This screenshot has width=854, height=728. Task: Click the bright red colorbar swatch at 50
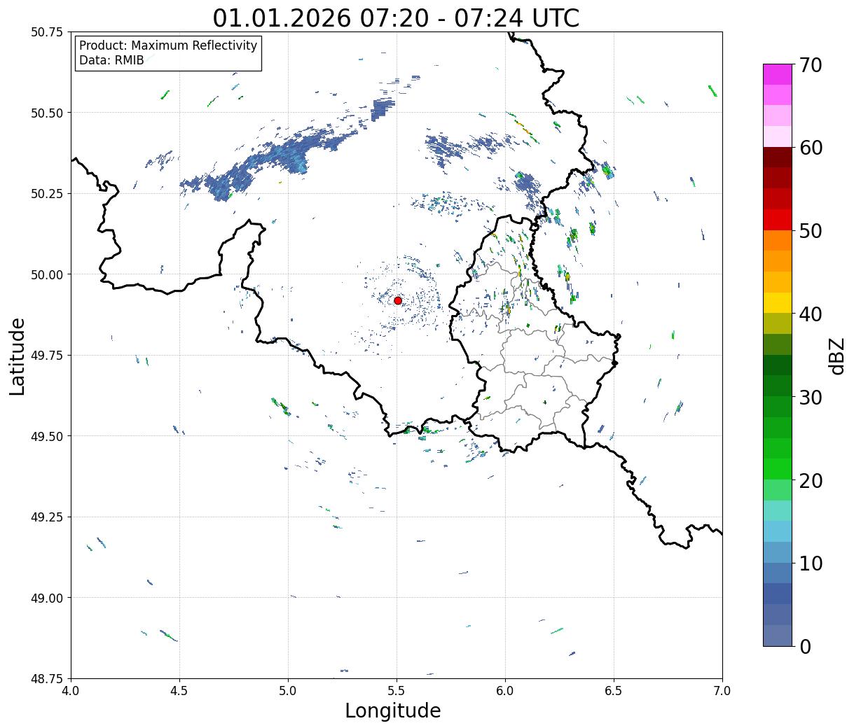click(x=778, y=220)
